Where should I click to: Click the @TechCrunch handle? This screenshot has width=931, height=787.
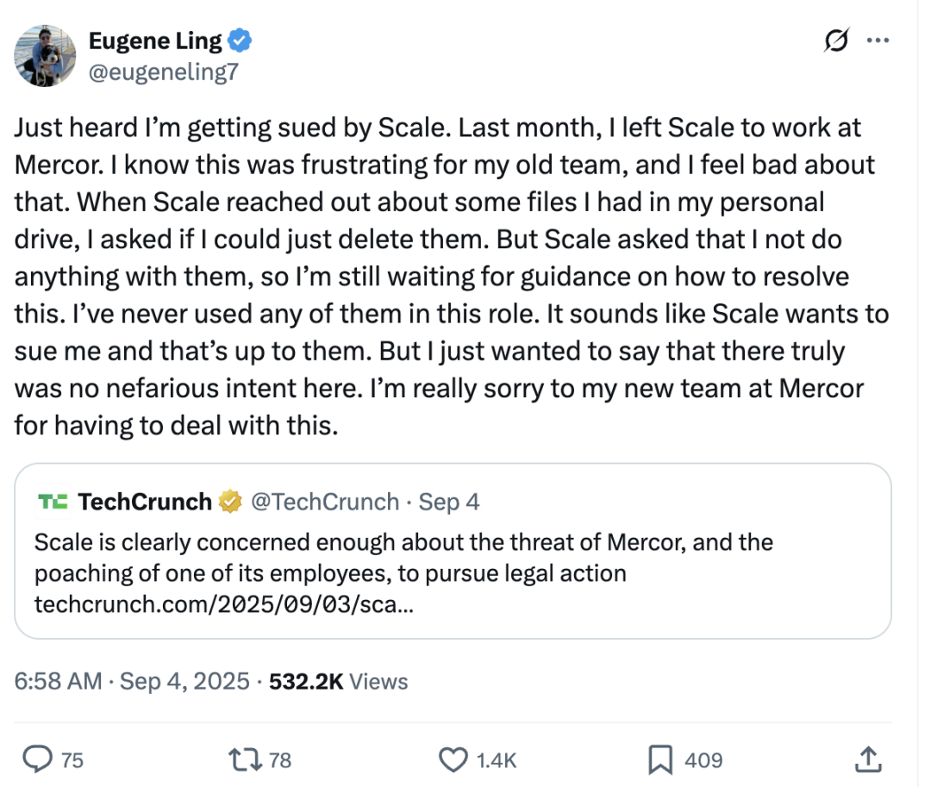coord(325,502)
